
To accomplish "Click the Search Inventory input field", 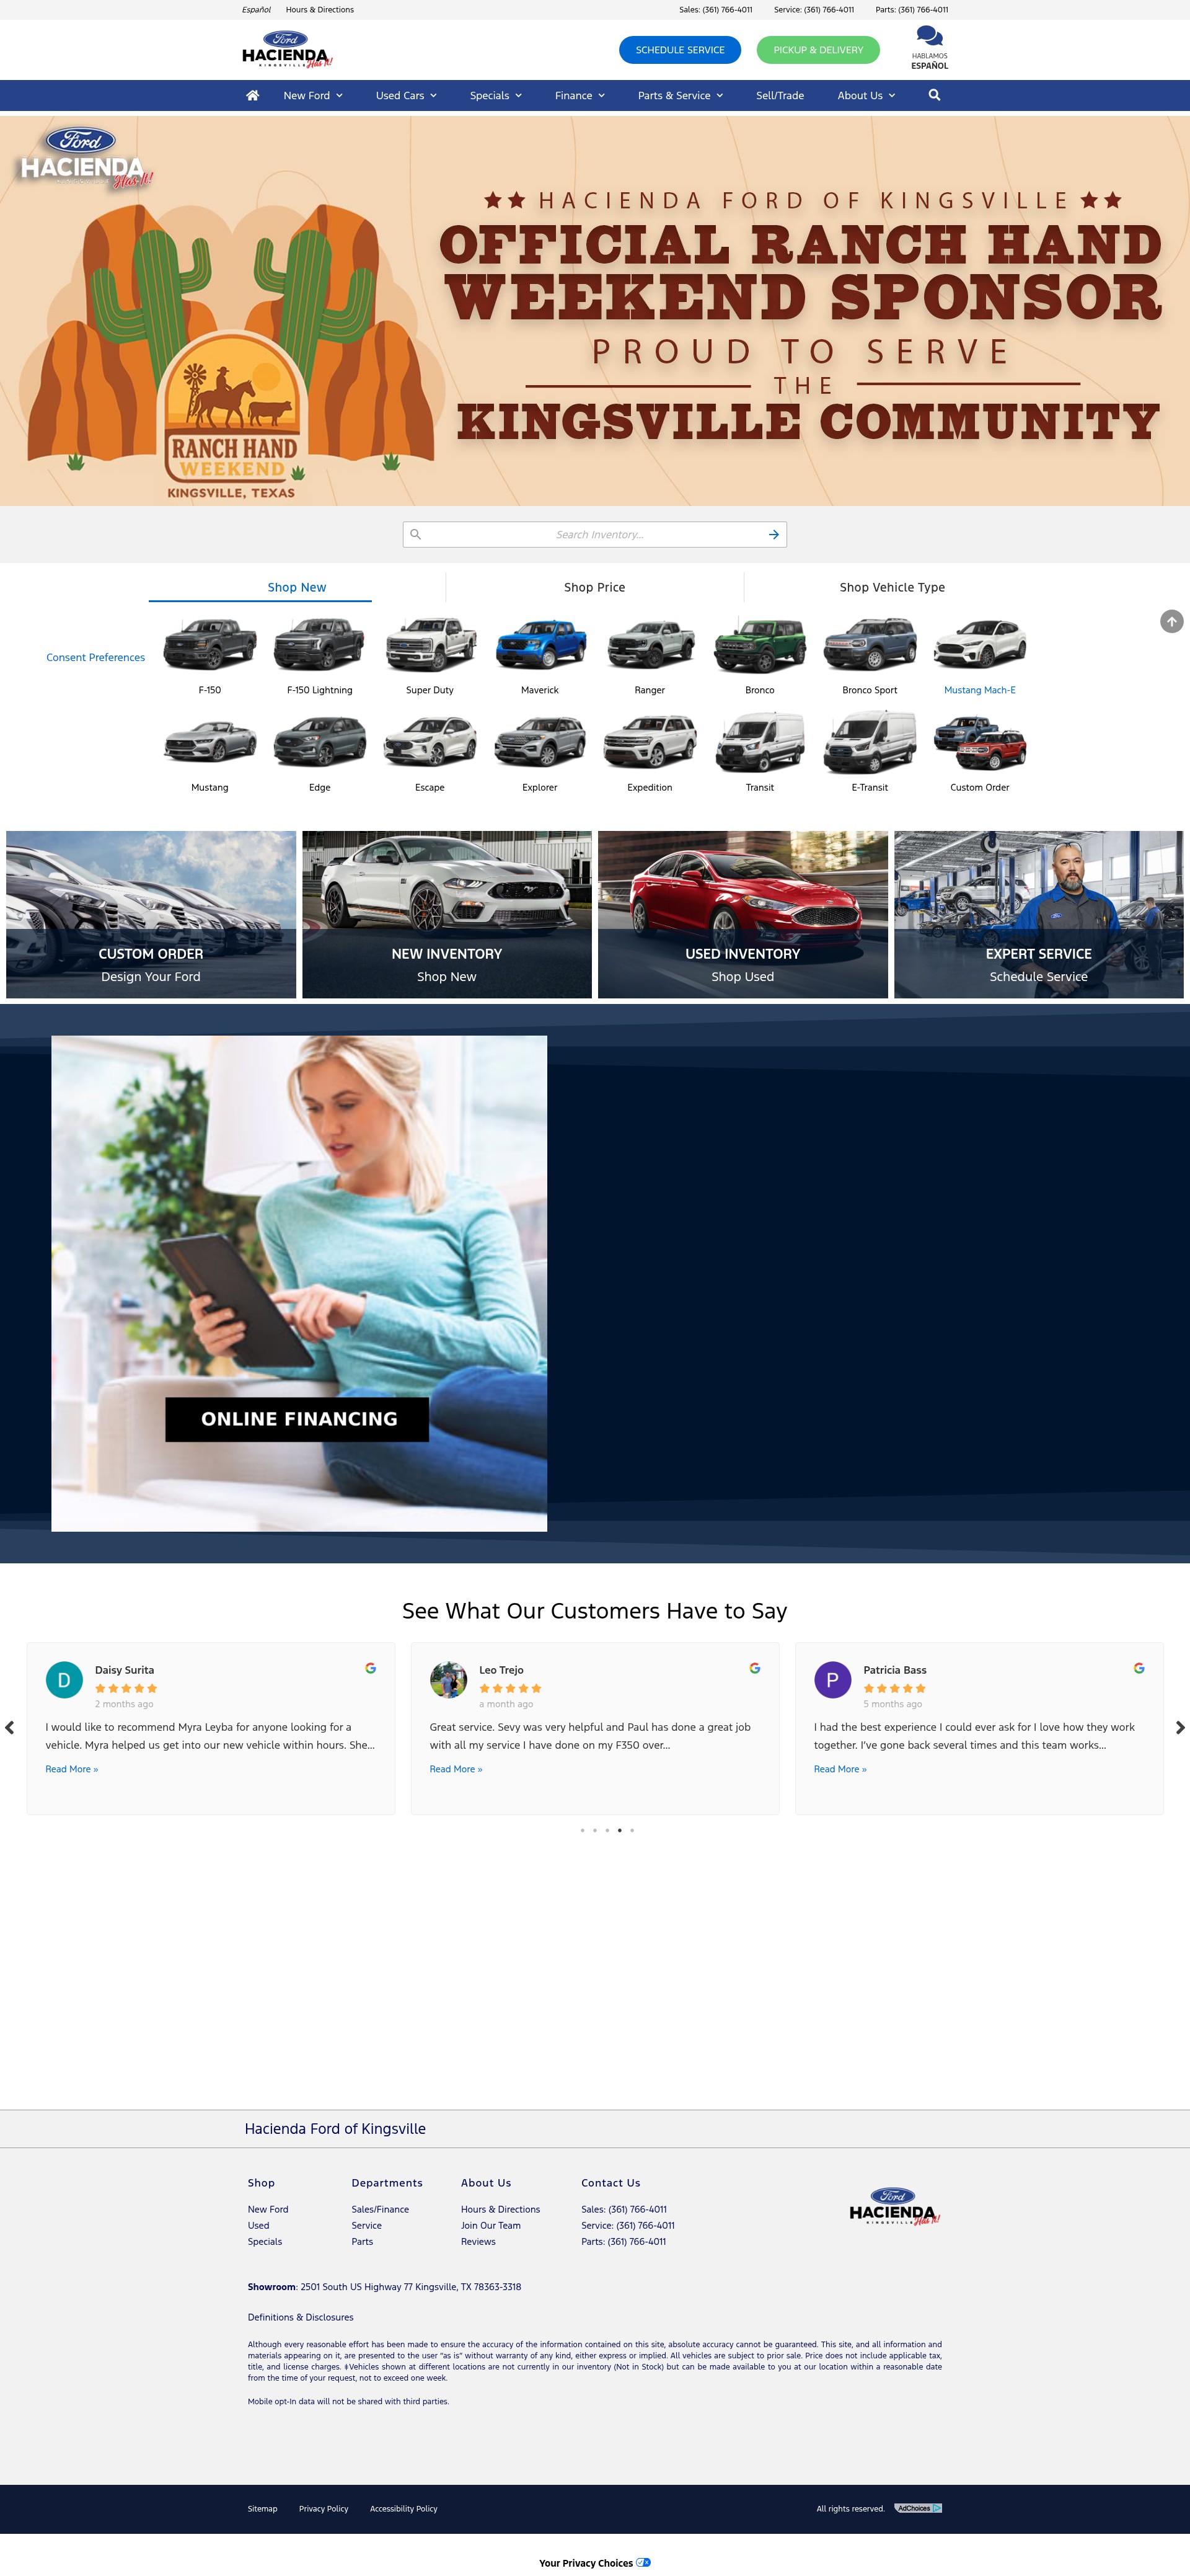I will [594, 534].
